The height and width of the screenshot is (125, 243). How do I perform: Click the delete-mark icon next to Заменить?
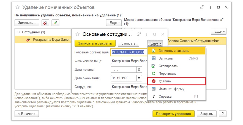pyautogui.click(x=45, y=23)
